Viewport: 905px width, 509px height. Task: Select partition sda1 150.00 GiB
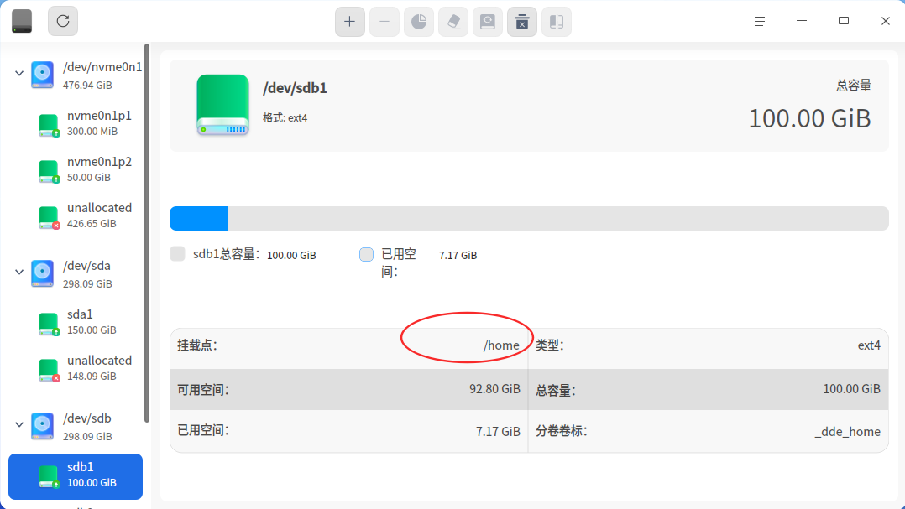click(76, 322)
